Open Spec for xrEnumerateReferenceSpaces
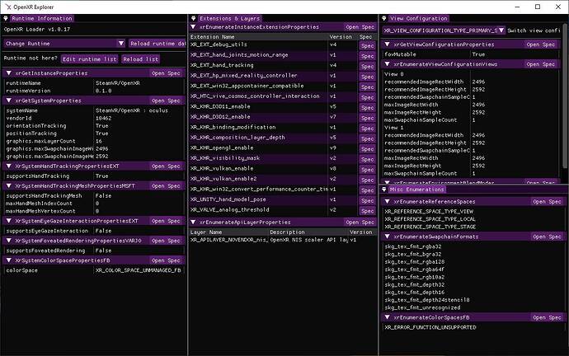This screenshot has height=356, width=569. [548, 202]
